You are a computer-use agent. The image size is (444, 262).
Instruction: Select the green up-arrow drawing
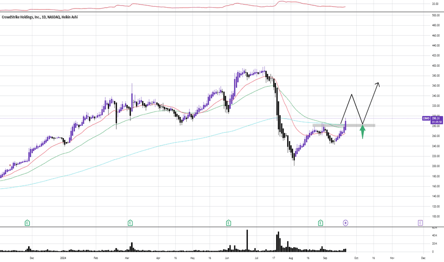[363, 131]
